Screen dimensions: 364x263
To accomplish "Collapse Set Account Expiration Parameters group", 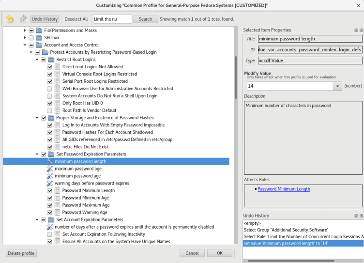I will pyautogui.click(x=37, y=219).
